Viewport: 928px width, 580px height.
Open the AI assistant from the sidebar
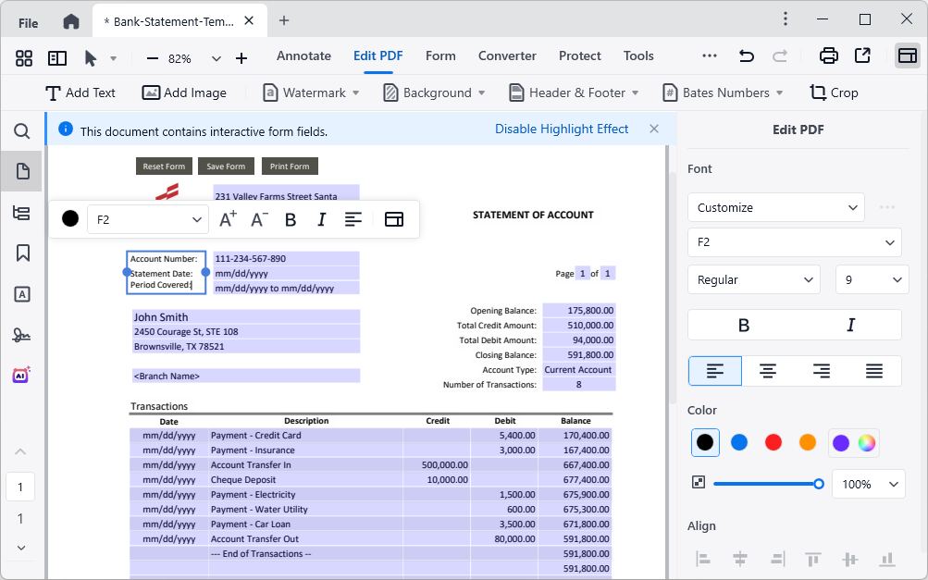pos(22,375)
